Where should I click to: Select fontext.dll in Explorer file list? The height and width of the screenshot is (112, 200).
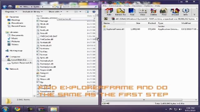coord(45,42)
